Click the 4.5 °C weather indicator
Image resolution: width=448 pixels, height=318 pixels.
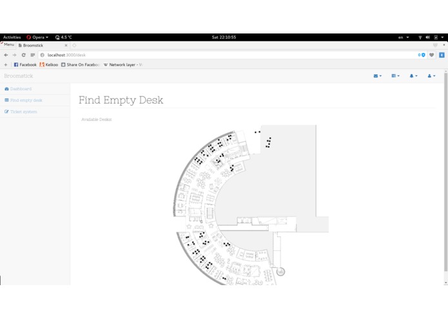pos(63,37)
